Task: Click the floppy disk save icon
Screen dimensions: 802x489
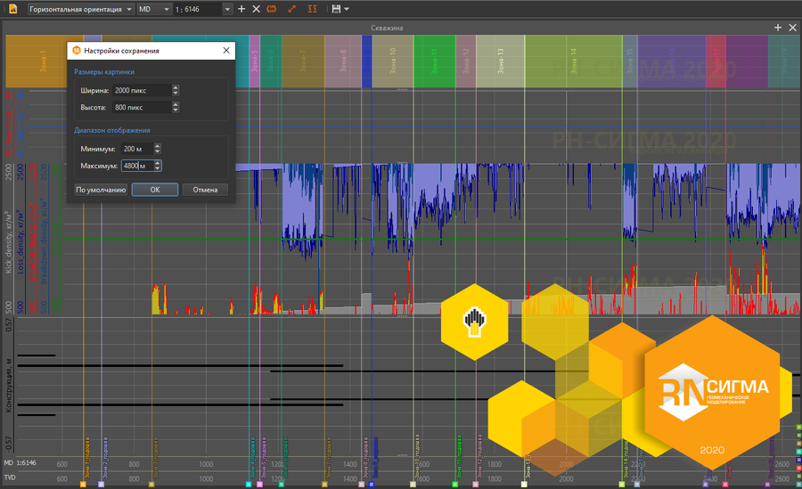Action: point(335,9)
